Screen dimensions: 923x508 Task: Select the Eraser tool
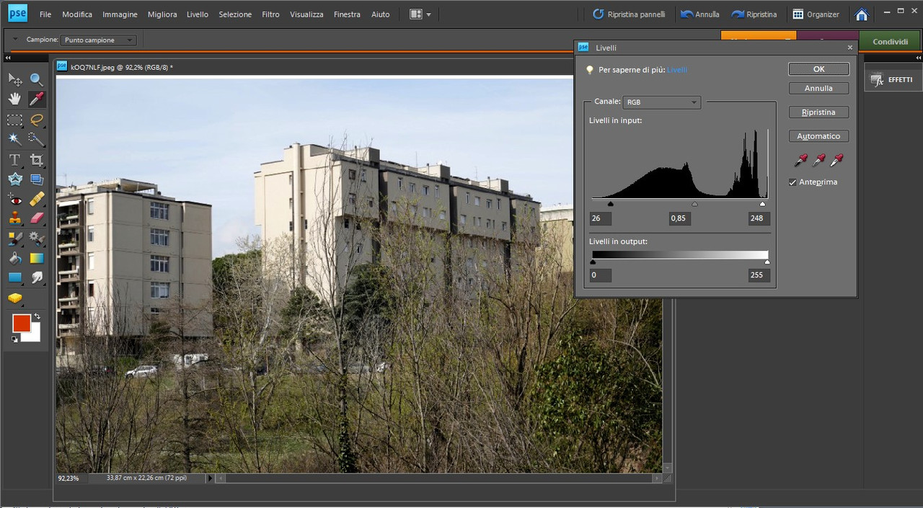coord(37,218)
